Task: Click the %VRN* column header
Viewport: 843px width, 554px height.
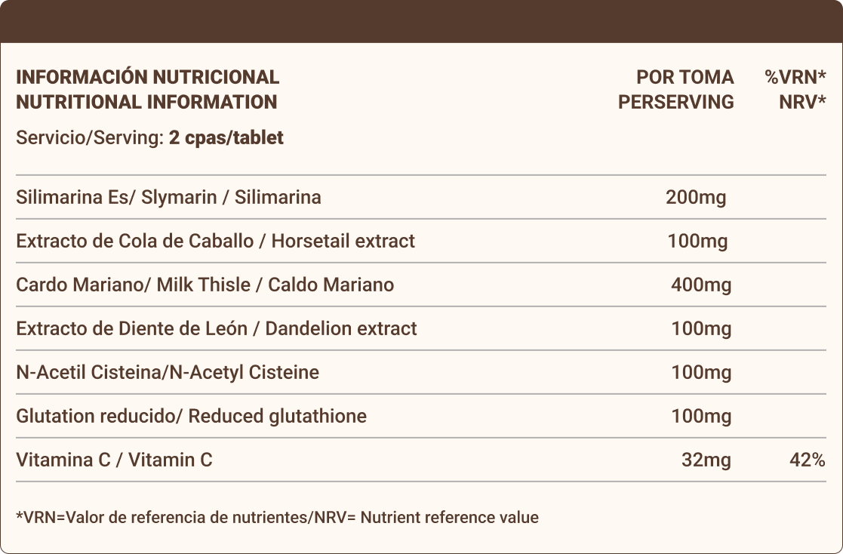Action: tap(795, 77)
